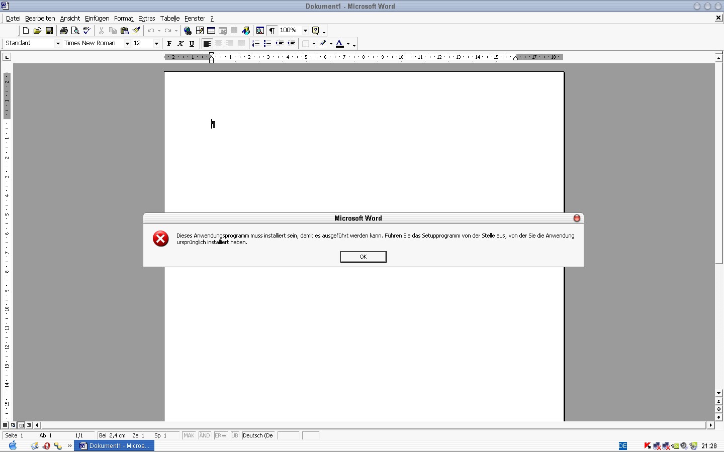Toggle bold formatting (F)

(x=169, y=44)
